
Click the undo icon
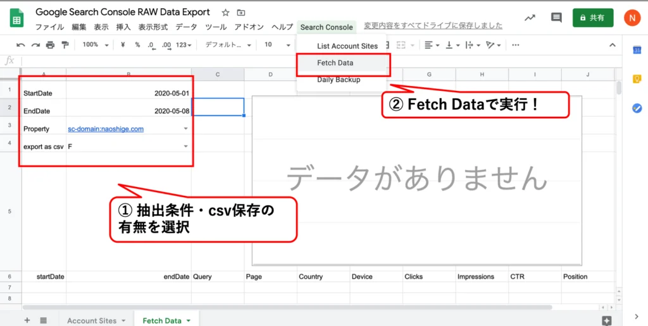[21, 45]
